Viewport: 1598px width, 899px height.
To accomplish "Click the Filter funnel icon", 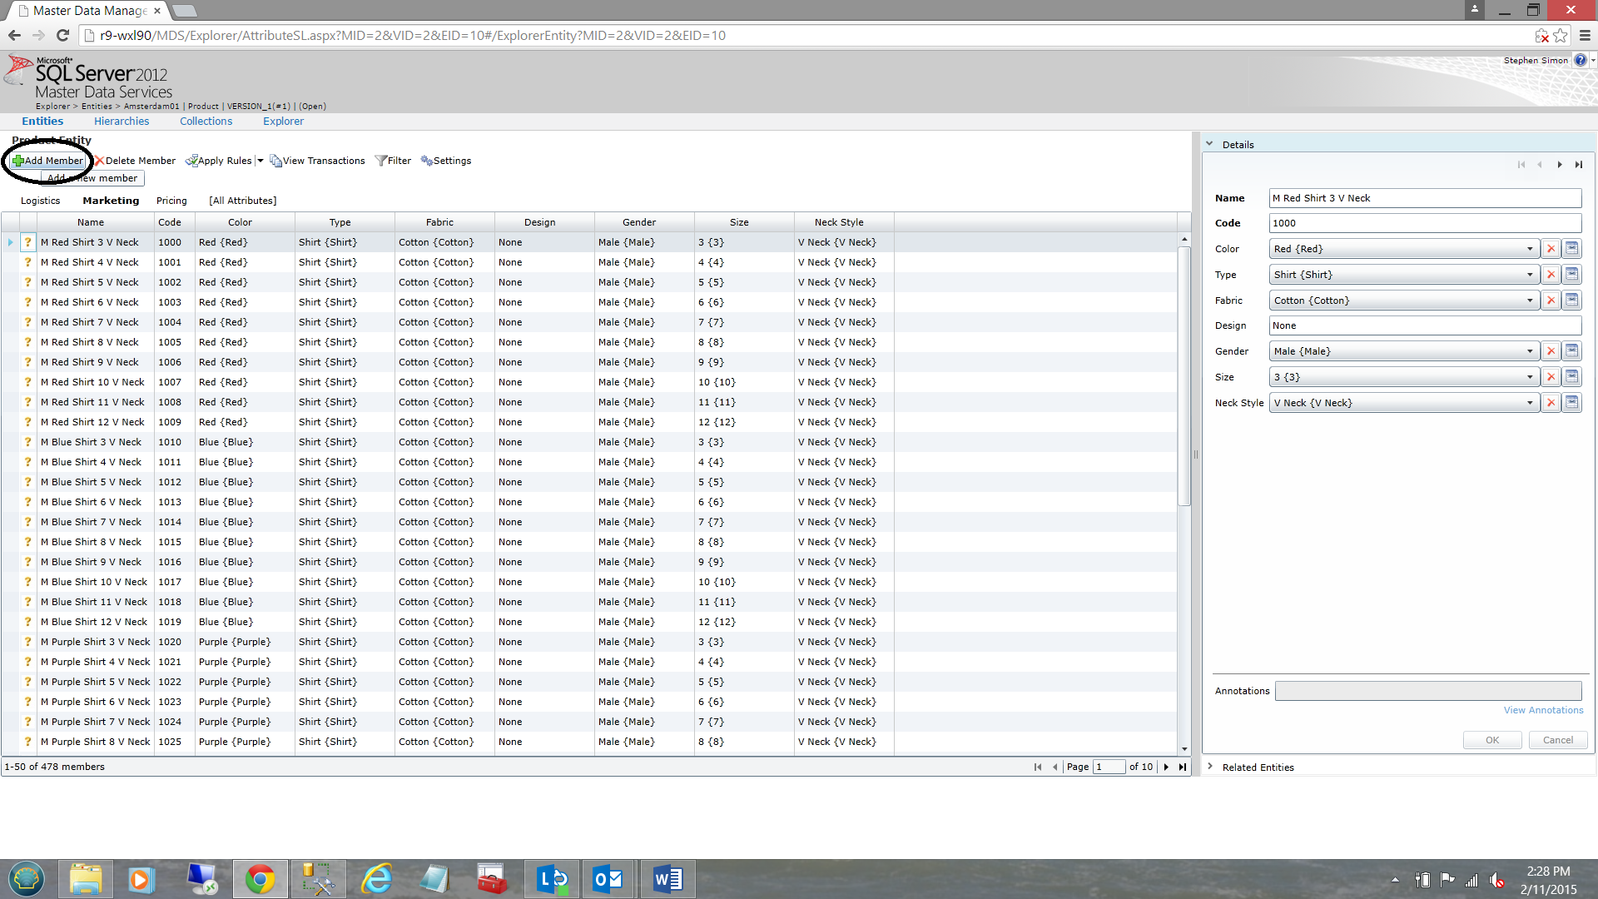I will (381, 161).
